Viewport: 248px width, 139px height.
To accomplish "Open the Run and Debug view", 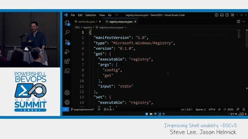I will [67, 51].
